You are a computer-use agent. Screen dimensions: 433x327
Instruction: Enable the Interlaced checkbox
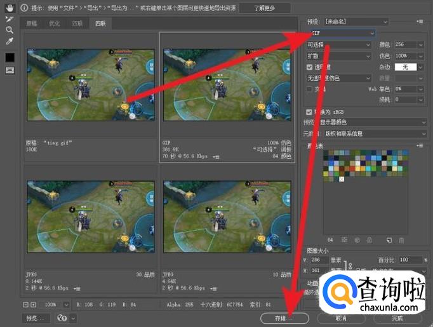309,89
